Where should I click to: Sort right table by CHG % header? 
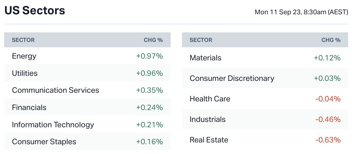pos(331,40)
